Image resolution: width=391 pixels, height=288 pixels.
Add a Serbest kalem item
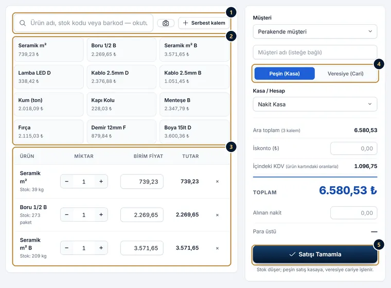(204, 23)
